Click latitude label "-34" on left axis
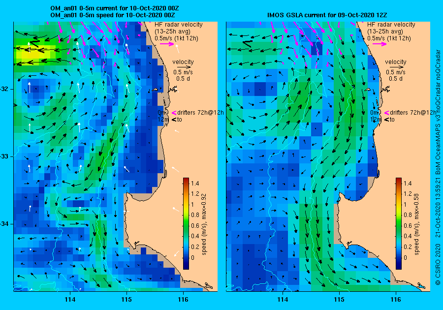The width and height of the screenshot is (443, 310). [x=5, y=224]
